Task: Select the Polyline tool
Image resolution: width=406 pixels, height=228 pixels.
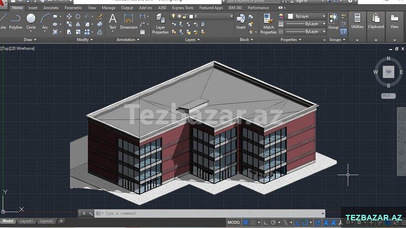Action: point(16,22)
